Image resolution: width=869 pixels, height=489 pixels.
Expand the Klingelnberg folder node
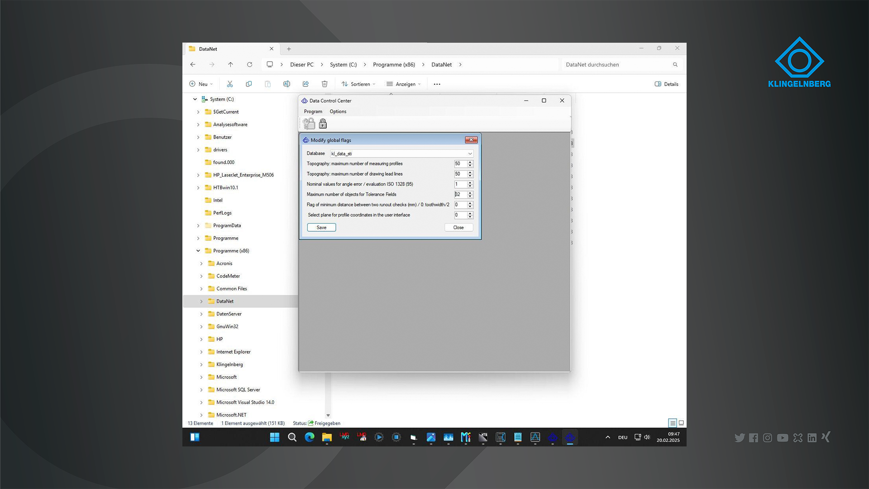pos(201,364)
